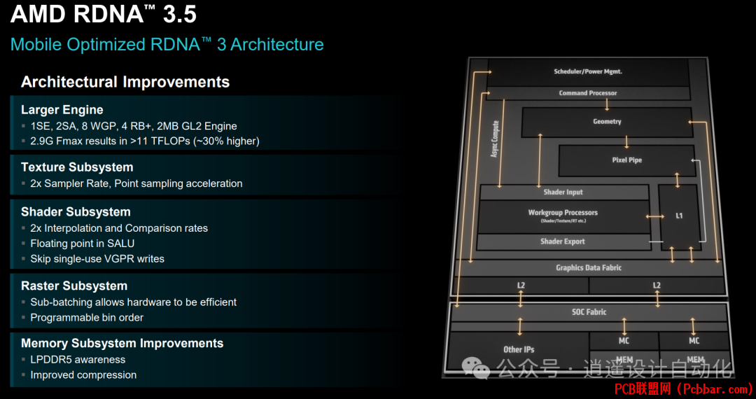Click Memory Subsystem Improvements heading
The image size is (756, 399).
point(122,343)
